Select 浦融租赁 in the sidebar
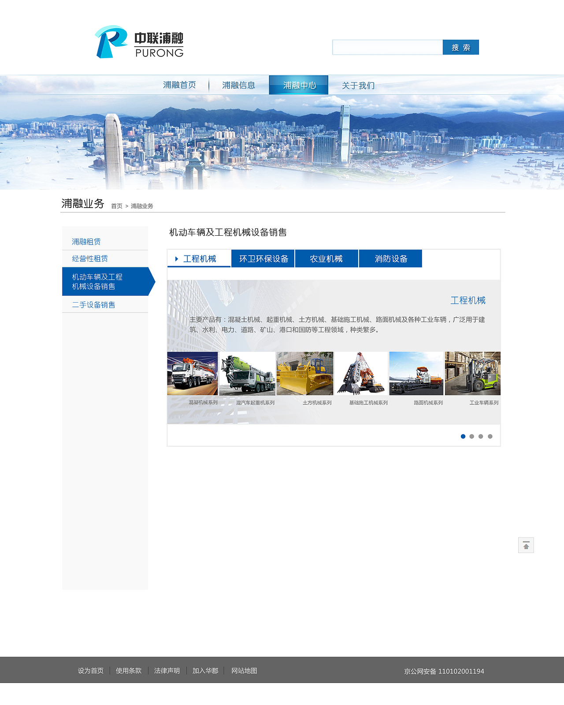Screen dimensions: 564x705 tap(86, 241)
